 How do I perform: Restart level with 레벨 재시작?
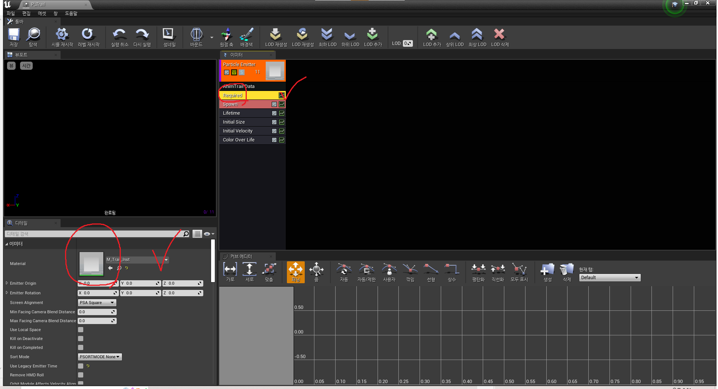point(88,37)
